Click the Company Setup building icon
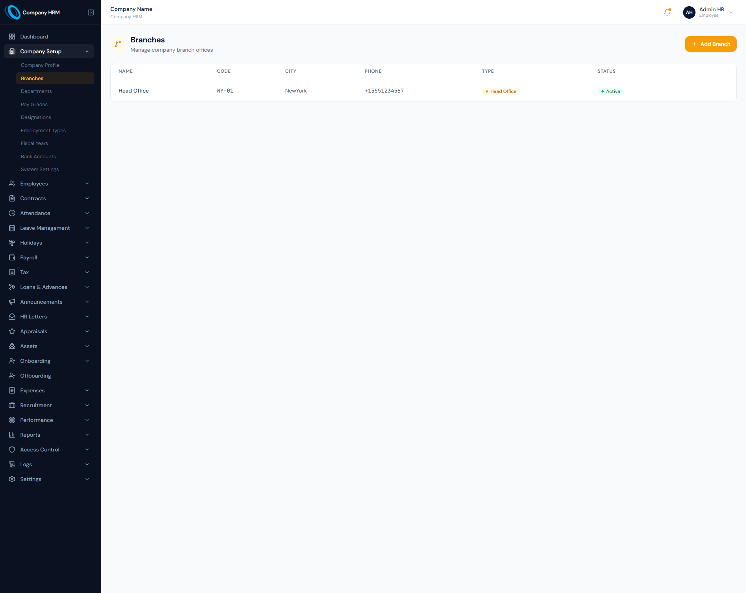 12,51
